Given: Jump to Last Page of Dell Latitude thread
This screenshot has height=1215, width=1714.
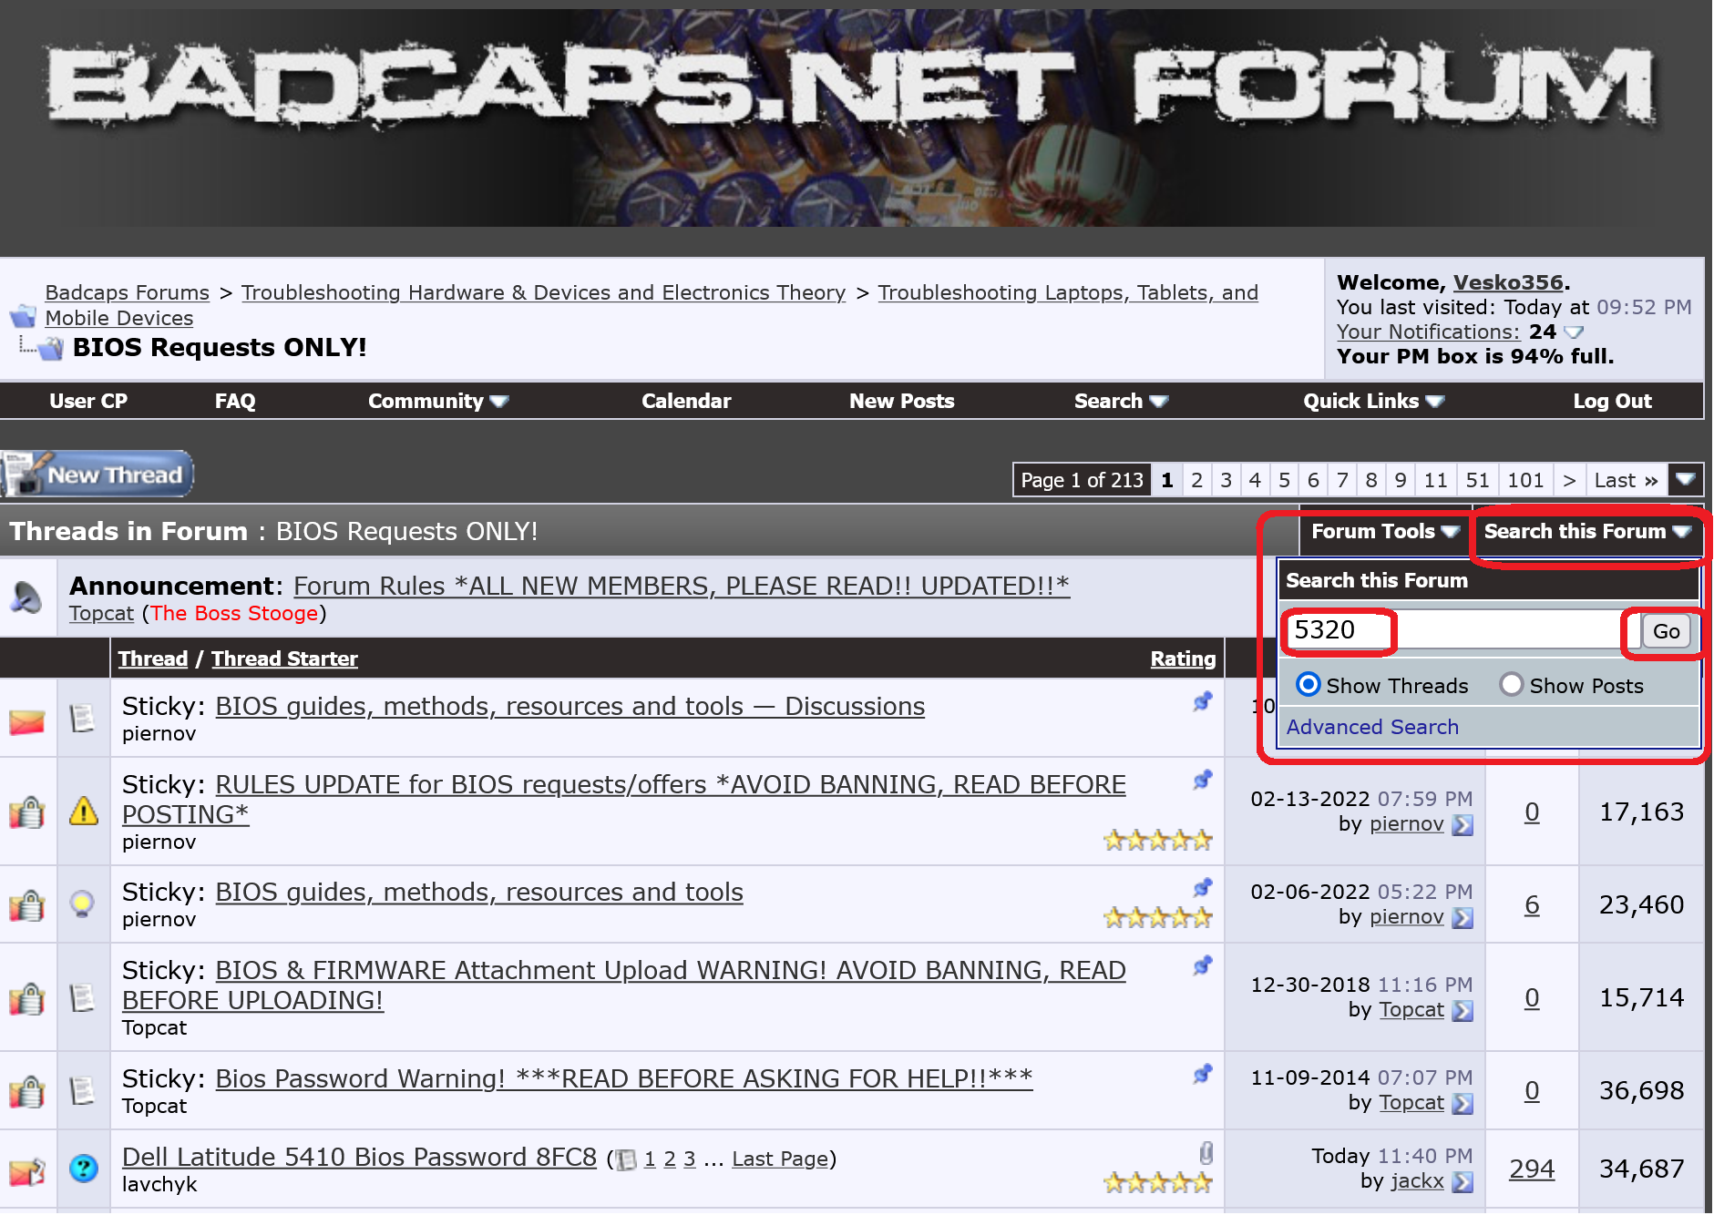Looking at the screenshot, I should pos(781,1159).
